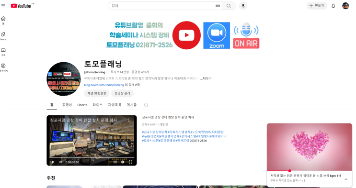Select the 게시물 channel tab
The height and width of the screenshot is (188, 356).
click(132, 105)
